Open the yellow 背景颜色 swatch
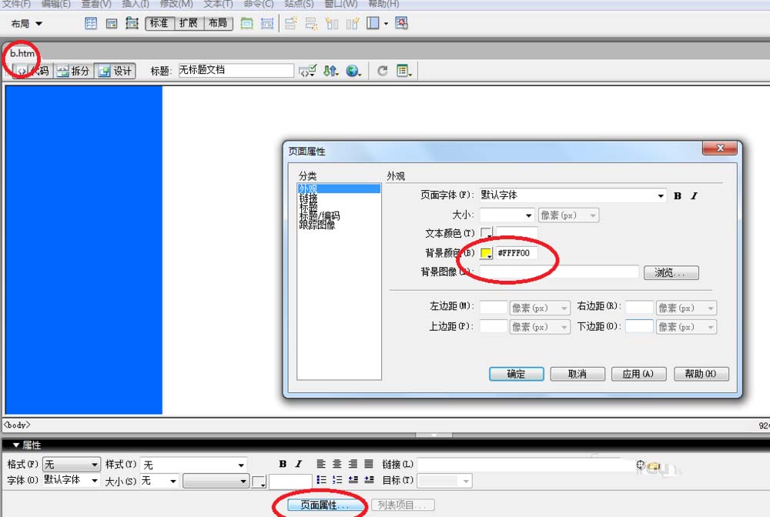The width and height of the screenshot is (770, 517). click(486, 253)
